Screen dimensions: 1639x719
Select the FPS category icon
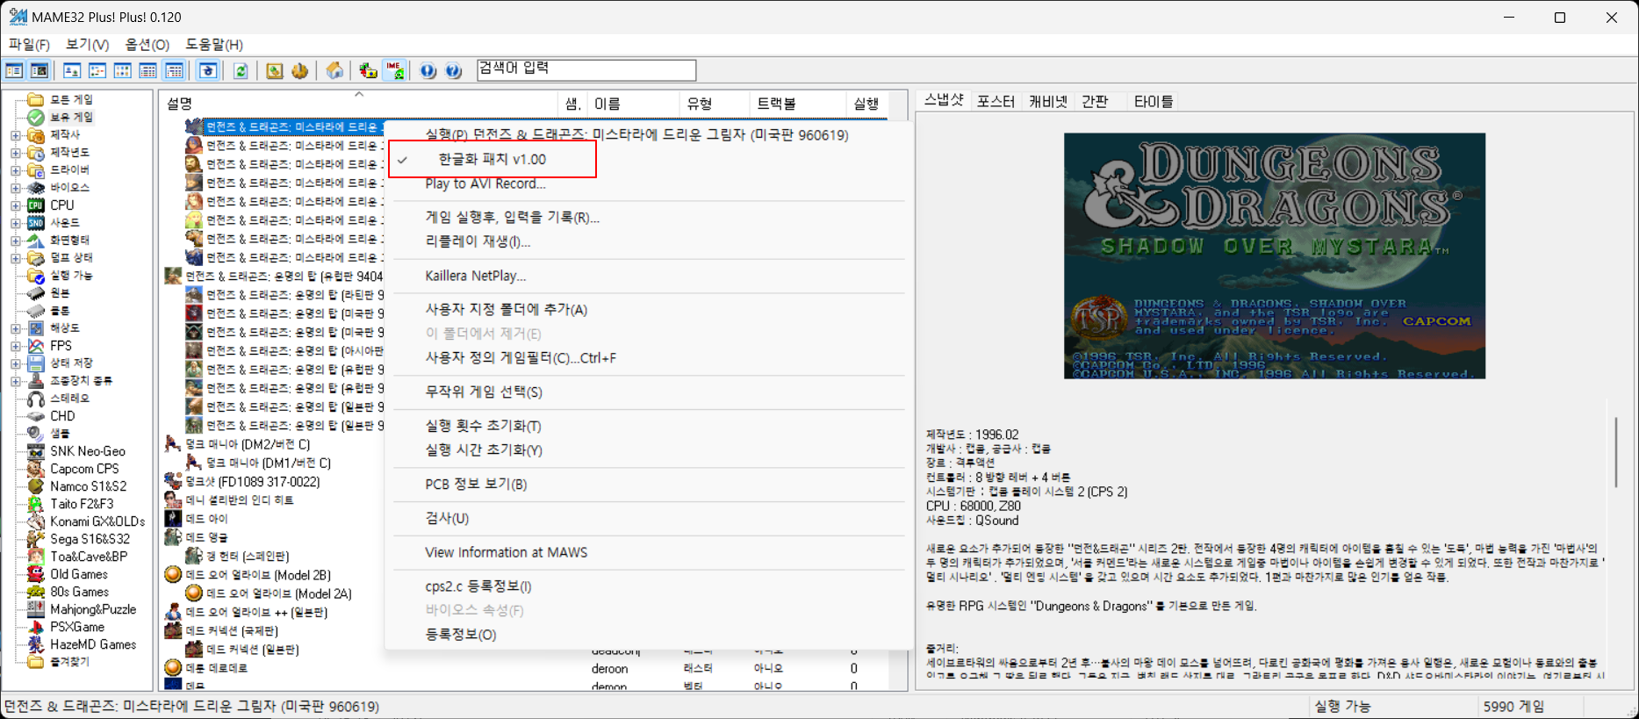pos(36,346)
